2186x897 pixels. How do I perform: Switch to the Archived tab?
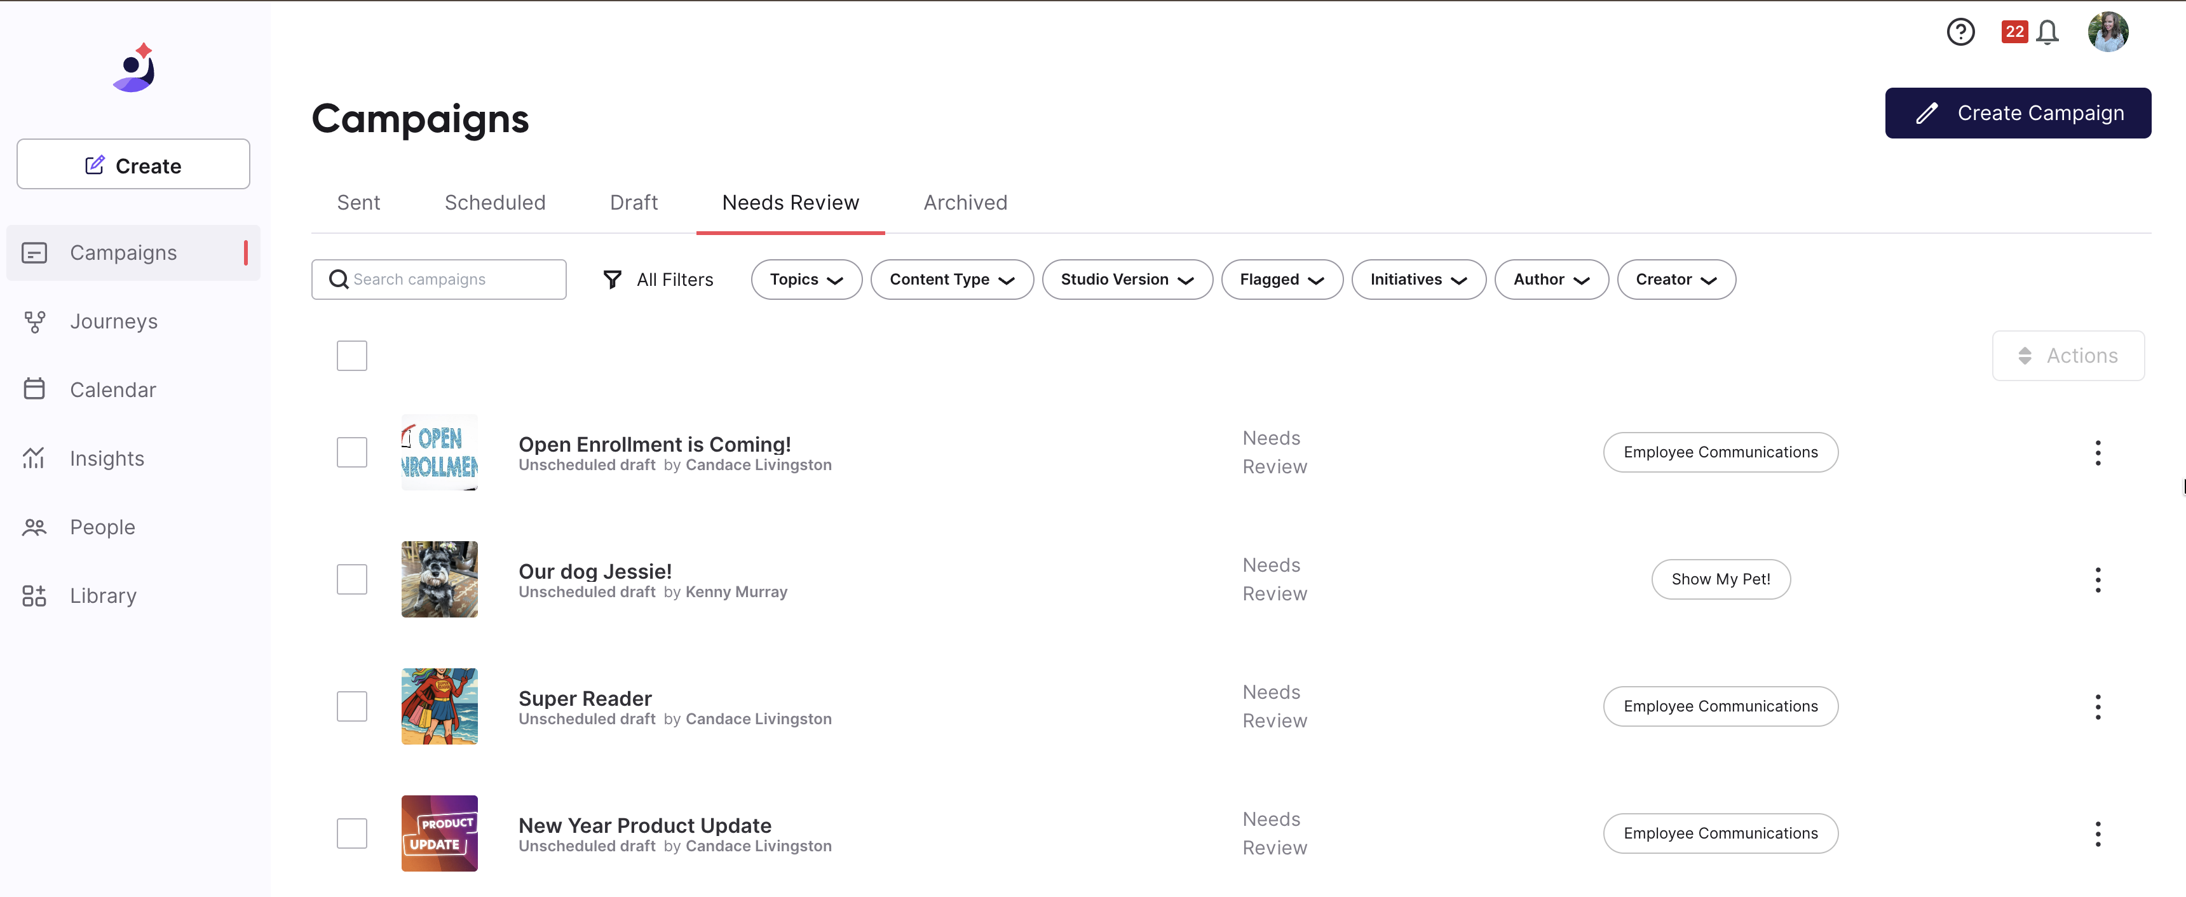coord(965,203)
